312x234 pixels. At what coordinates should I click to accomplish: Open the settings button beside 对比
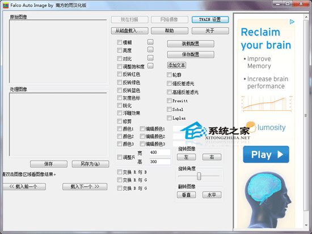point(150,58)
